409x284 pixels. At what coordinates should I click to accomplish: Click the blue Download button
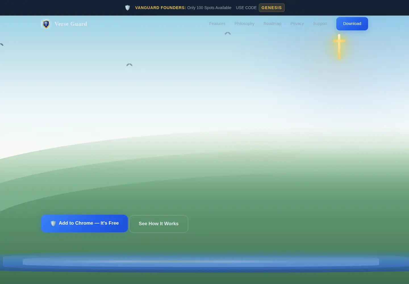tap(352, 24)
